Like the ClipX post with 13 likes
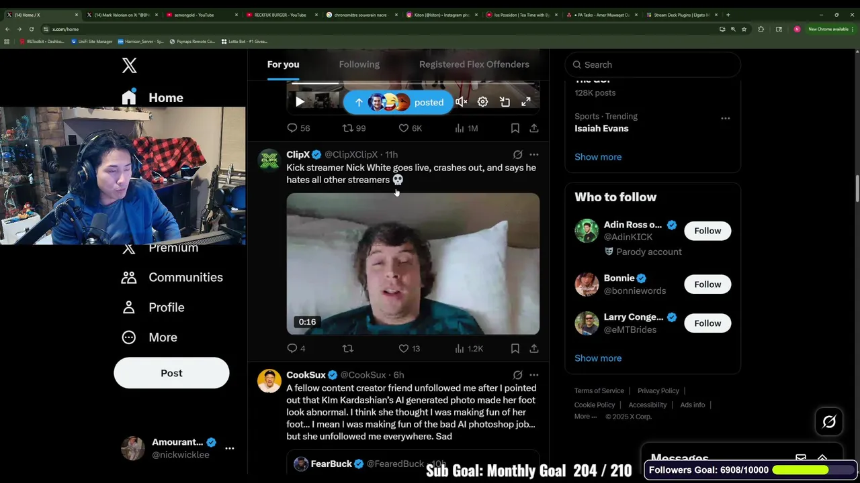This screenshot has height=483, width=860. click(409, 349)
